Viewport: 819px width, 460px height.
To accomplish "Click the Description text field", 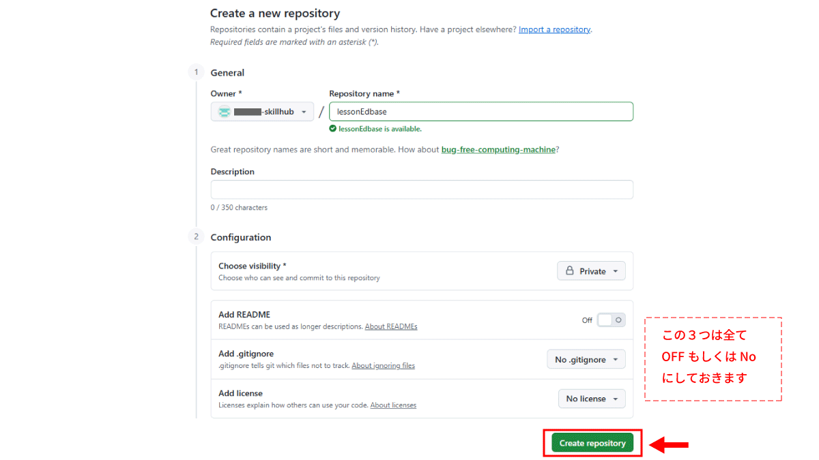I will 422,189.
